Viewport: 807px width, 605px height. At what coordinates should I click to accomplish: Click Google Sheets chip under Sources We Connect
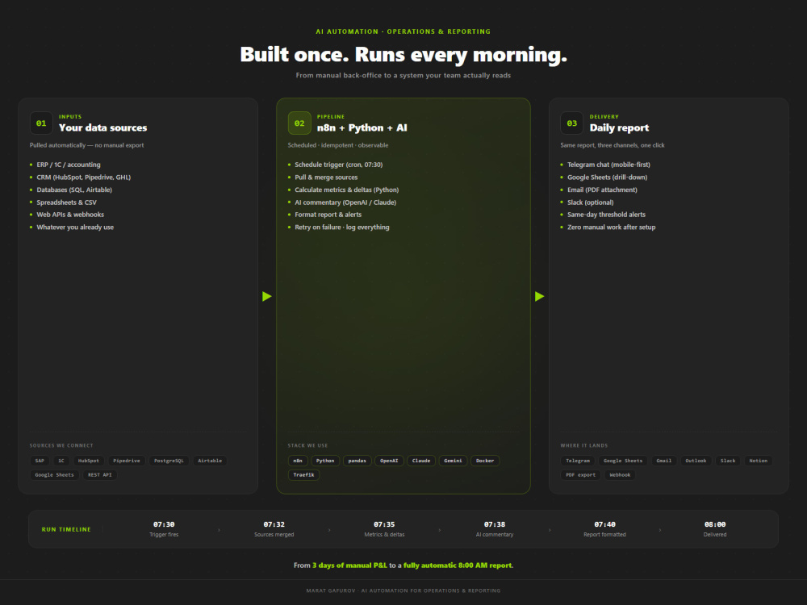(55, 475)
